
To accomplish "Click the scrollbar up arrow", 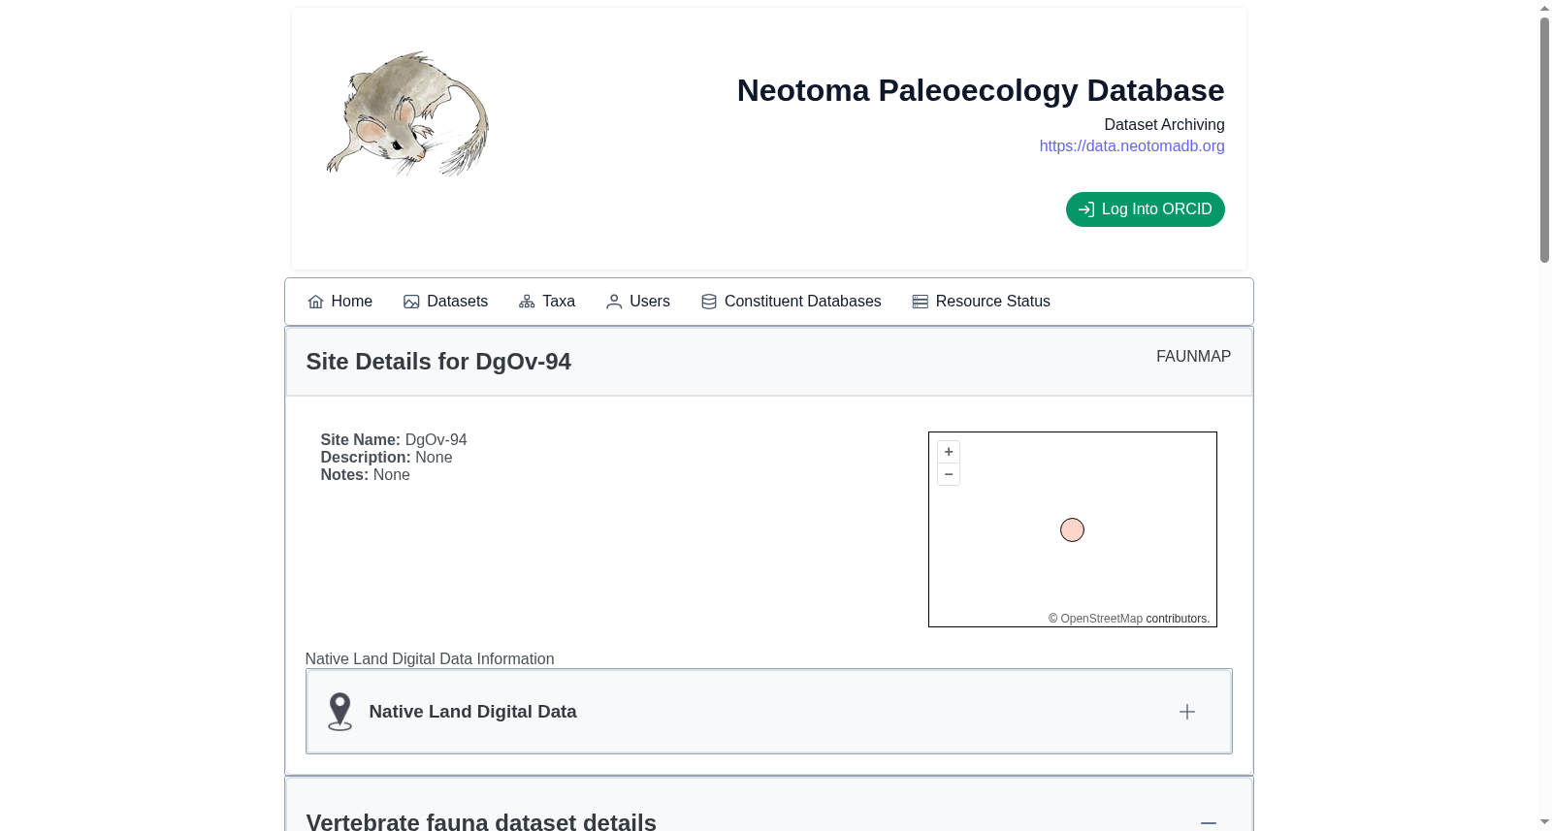I will pyautogui.click(x=1544, y=8).
